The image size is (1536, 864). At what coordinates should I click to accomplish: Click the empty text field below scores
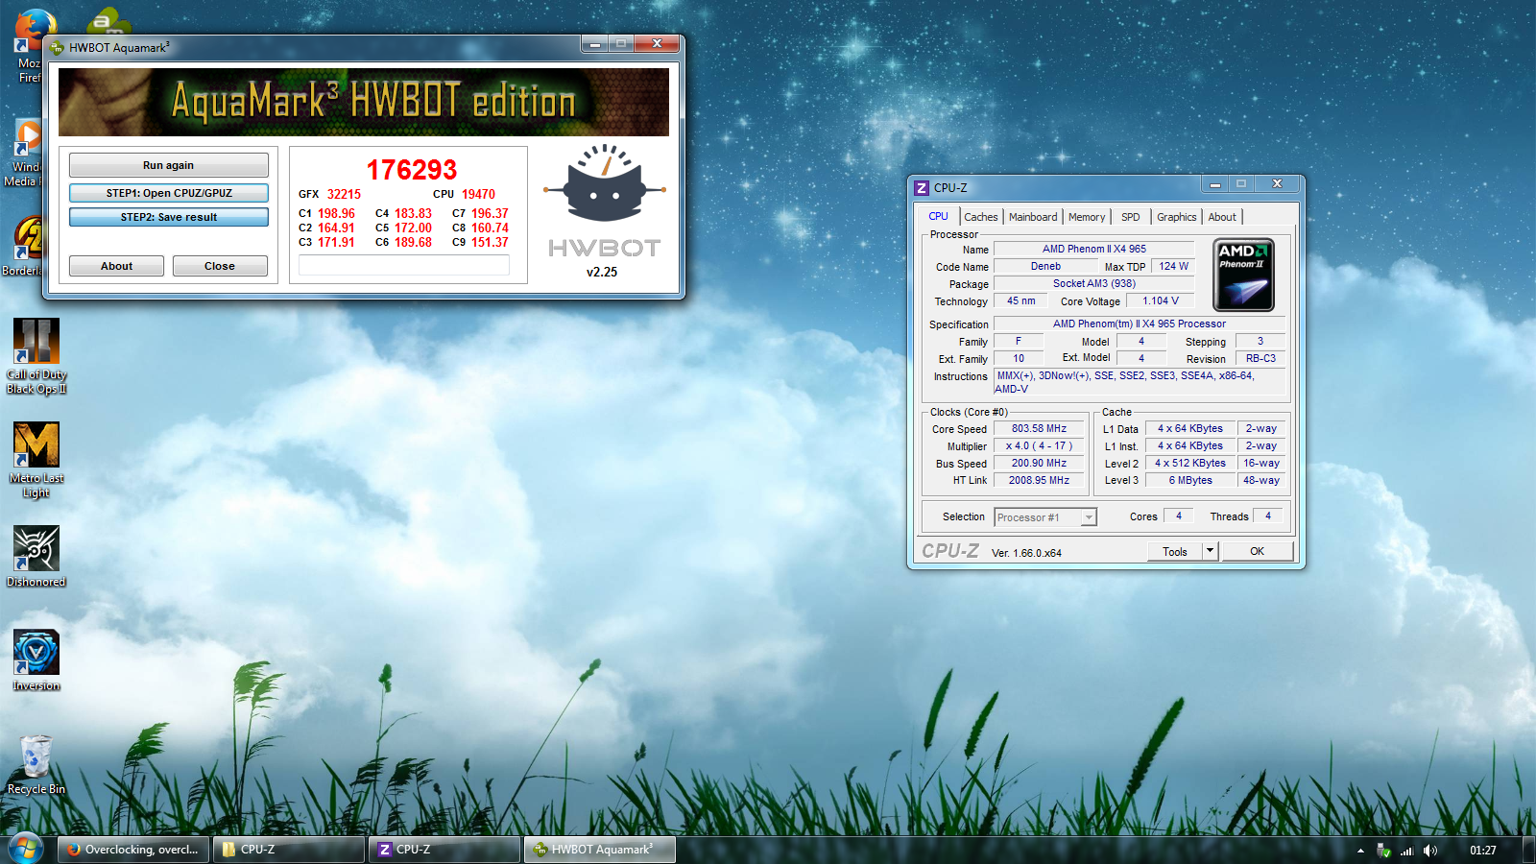[404, 265]
